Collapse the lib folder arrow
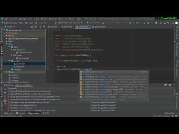This screenshot has height=134, width=179. pyautogui.click(x=7, y=44)
